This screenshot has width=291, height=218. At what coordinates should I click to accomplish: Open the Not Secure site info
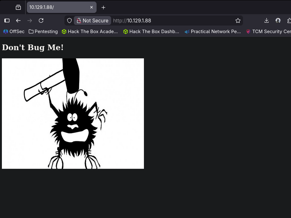tap(92, 21)
